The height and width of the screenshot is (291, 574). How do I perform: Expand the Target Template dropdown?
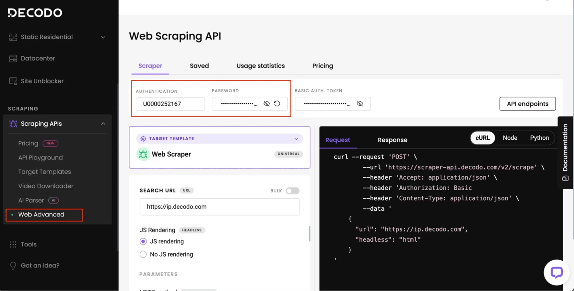(296, 139)
